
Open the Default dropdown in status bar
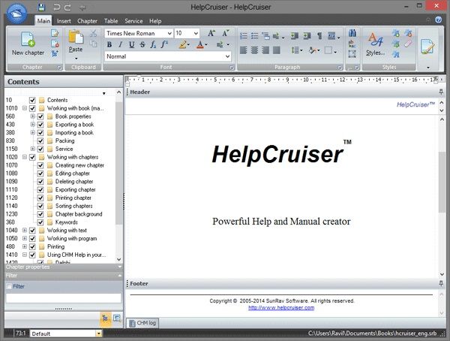click(99, 333)
